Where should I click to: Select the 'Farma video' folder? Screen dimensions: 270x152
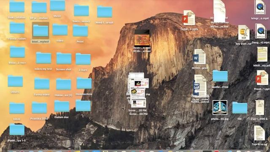[x=42, y=84]
